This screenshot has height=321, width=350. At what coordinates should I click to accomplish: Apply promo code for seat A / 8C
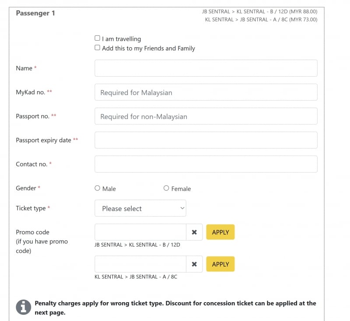tap(220, 265)
